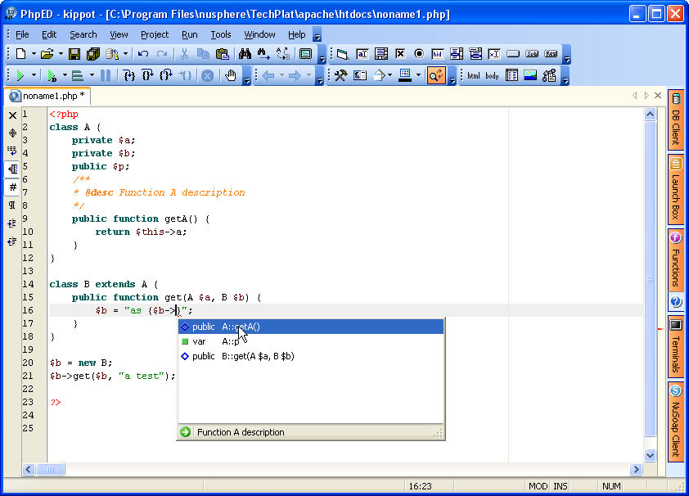Viewport: 689px width, 496px height.
Task: Click the Find Next binoculars-with-arrow icon
Action: (x=263, y=54)
